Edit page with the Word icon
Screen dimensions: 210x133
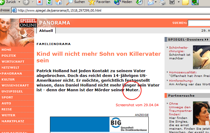pos(172,2)
